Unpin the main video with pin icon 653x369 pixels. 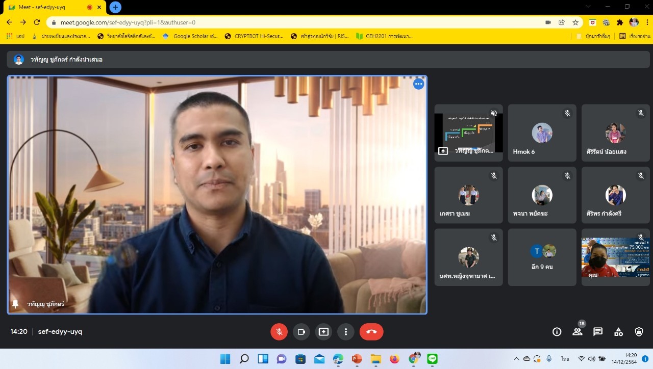(15, 304)
